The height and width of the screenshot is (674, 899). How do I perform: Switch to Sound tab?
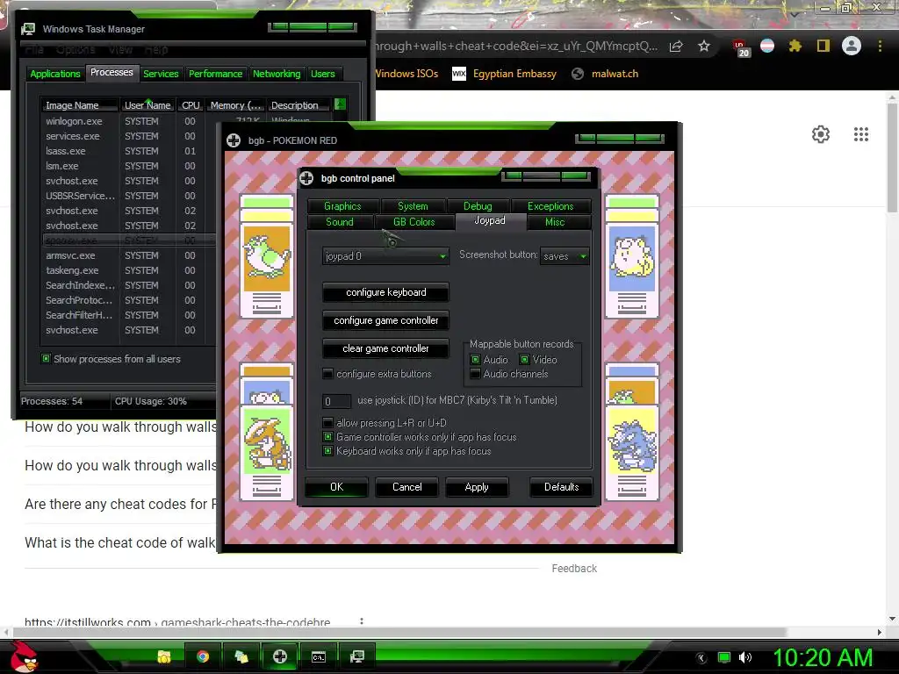[340, 222]
